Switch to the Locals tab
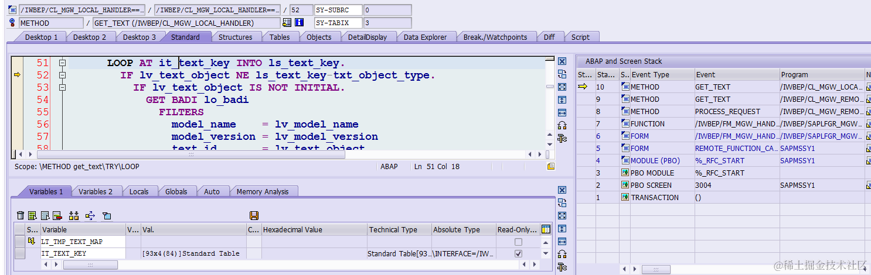 point(139,191)
